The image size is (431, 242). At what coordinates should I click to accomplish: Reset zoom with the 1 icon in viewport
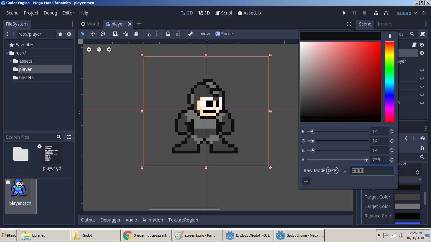click(x=99, y=49)
